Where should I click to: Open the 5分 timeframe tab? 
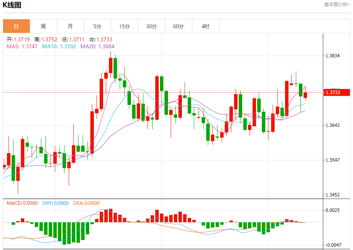point(97,26)
